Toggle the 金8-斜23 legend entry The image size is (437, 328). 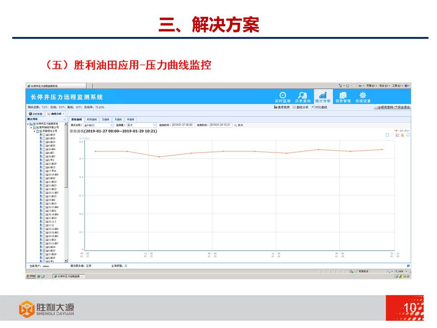(402, 131)
